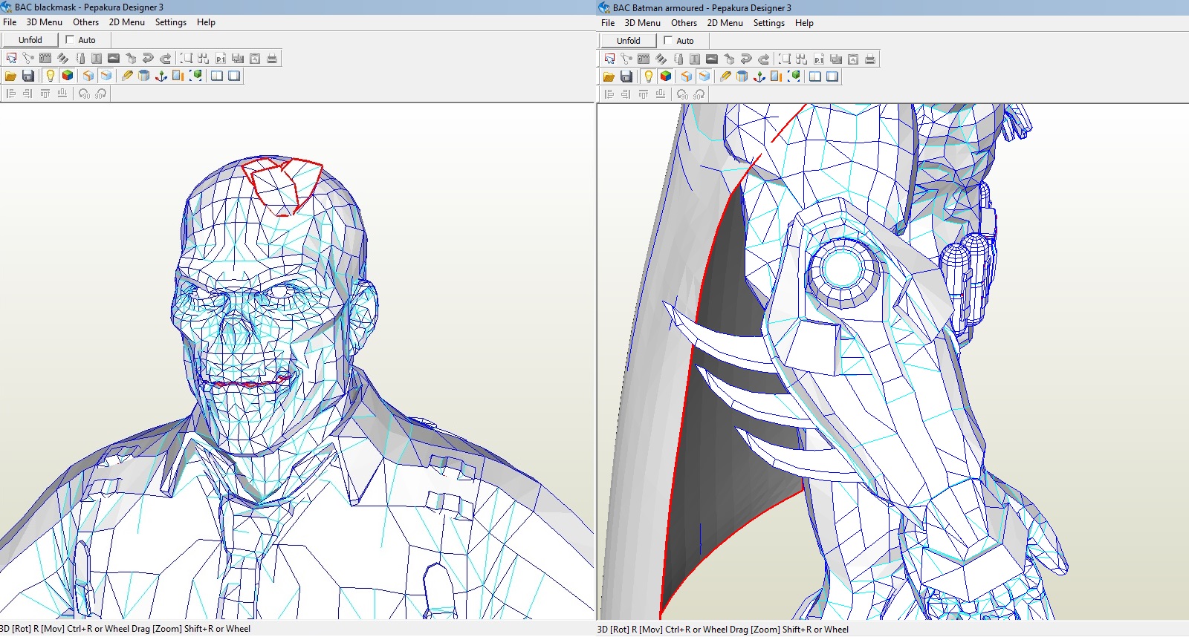The width and height of the screenshot is (1189, 637).
Task: Click the printer icon in Batman armoured window
Action: point(870,59)
